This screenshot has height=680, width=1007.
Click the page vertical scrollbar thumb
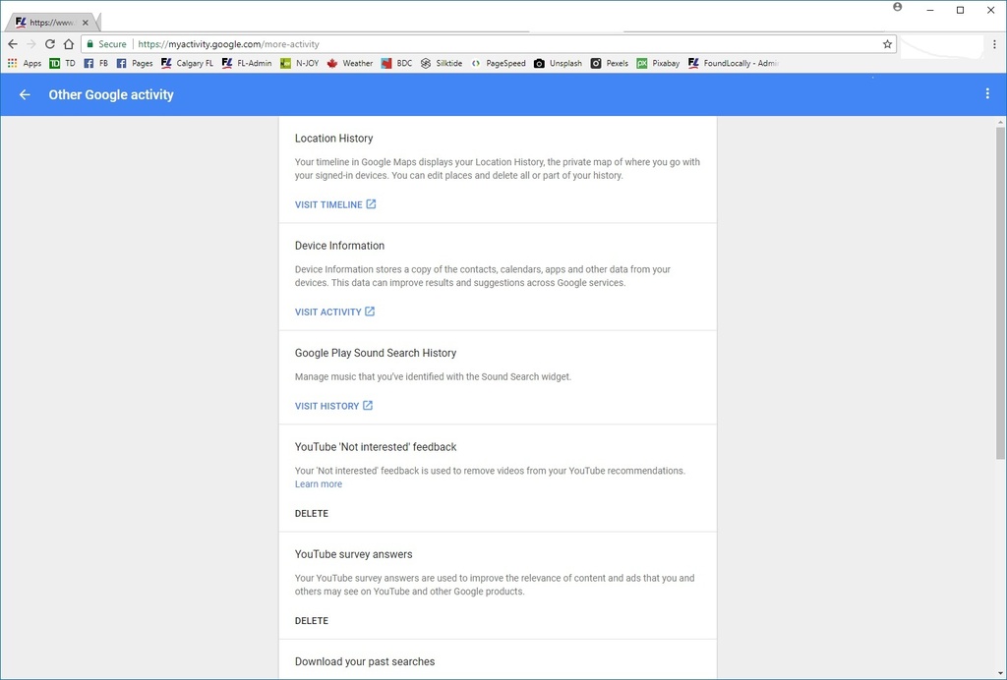click(1000, 293)
